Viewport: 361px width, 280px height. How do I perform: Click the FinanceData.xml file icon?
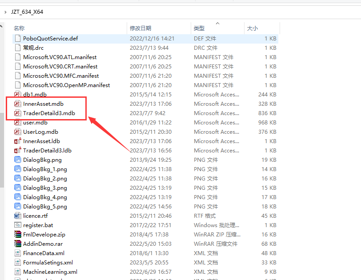pos(18,253)
